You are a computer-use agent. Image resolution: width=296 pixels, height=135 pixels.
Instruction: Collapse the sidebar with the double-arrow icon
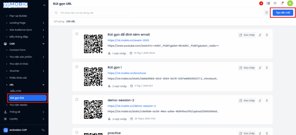pos(44,5)
